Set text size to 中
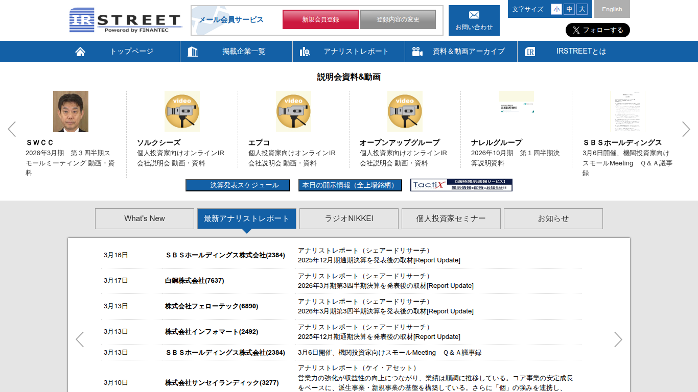 coord(569,9)
